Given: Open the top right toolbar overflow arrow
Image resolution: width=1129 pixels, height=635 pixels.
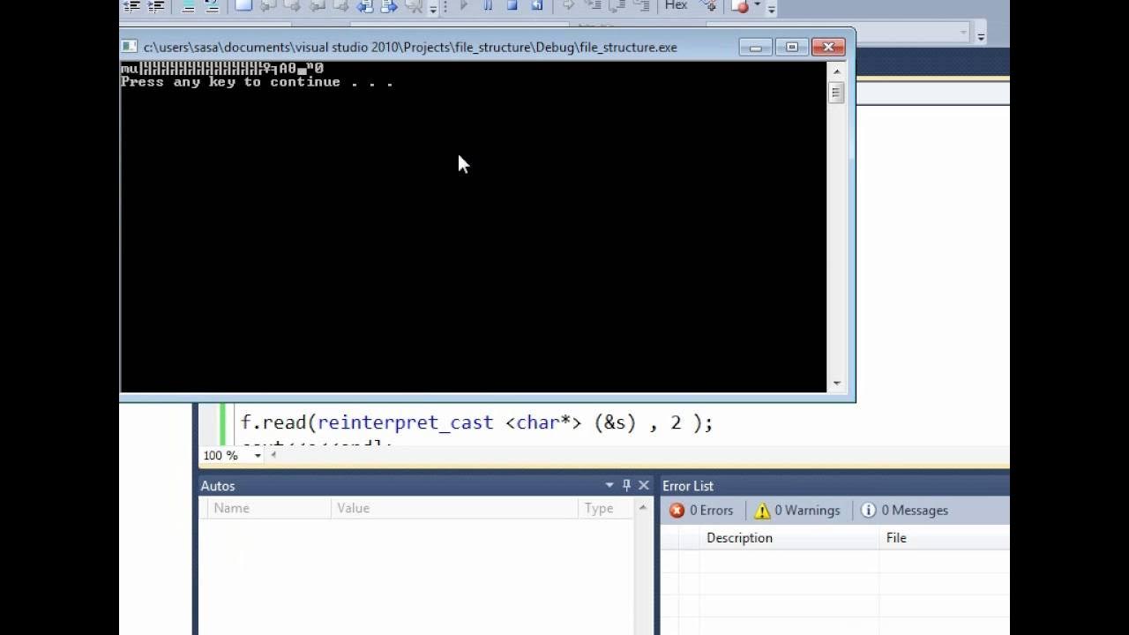Looking at the screenshot, I should 981,35.
